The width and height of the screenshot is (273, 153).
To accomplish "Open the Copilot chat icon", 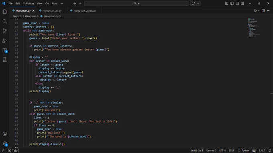I will click(194, 3).
